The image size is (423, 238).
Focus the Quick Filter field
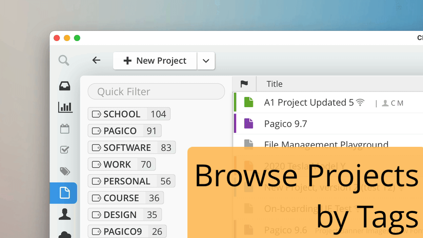pos(156,92)
